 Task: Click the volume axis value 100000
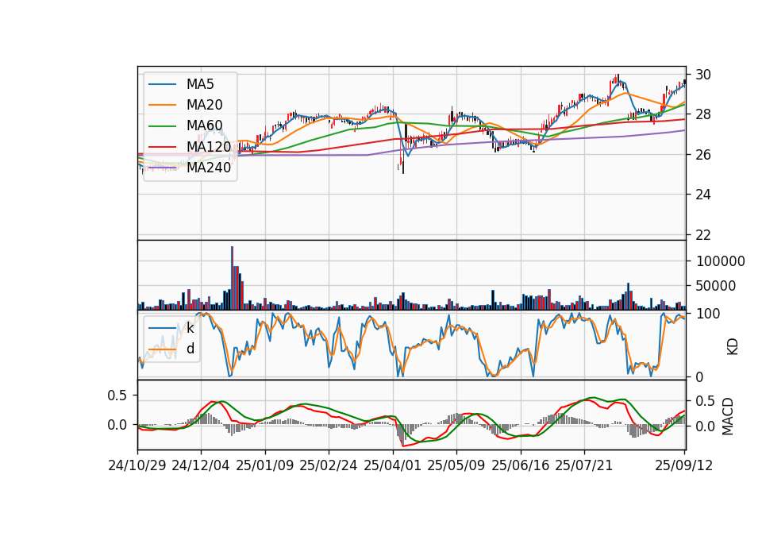(721, 261)
